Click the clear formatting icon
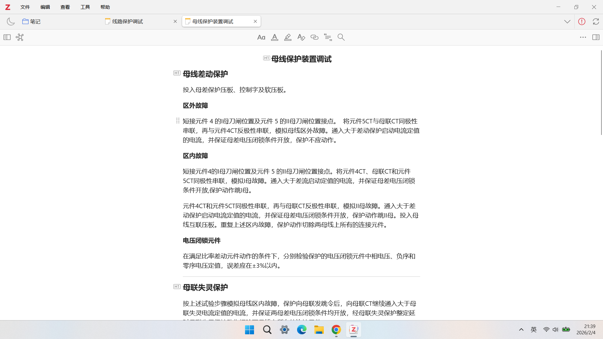 (301, 37)
